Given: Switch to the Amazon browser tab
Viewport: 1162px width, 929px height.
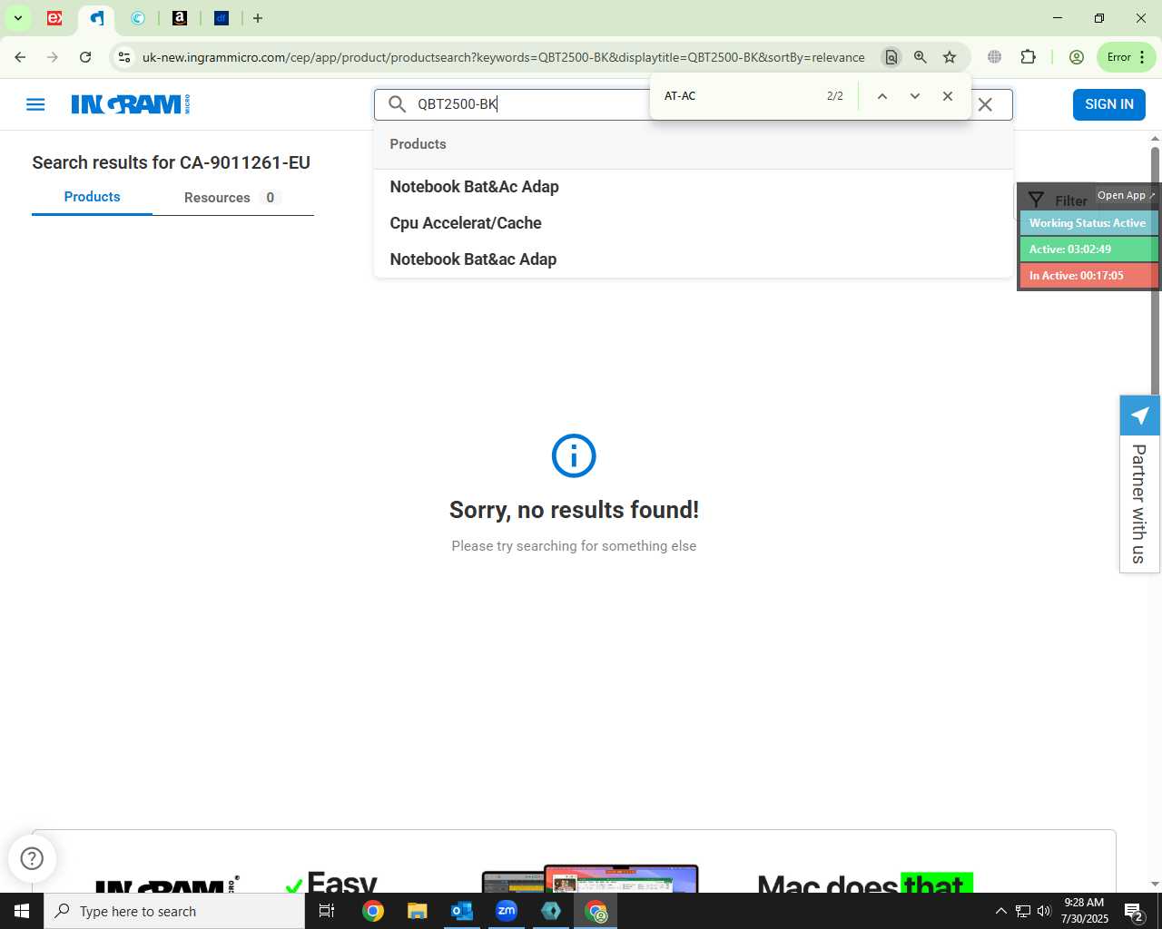Looking at the screenshot, I should (x=180, y=18).
